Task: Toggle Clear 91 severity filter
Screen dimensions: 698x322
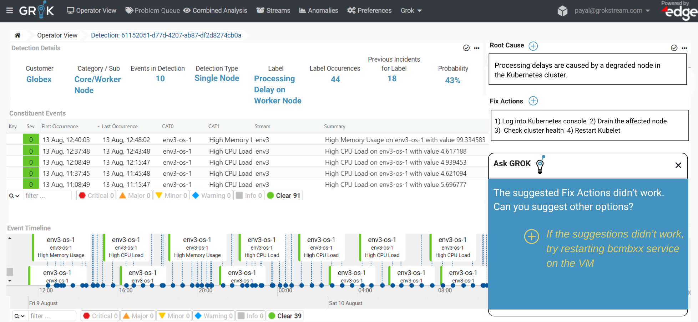Action: pos(284,195)
